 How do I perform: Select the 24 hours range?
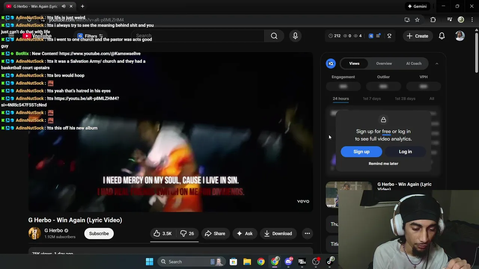341,99
